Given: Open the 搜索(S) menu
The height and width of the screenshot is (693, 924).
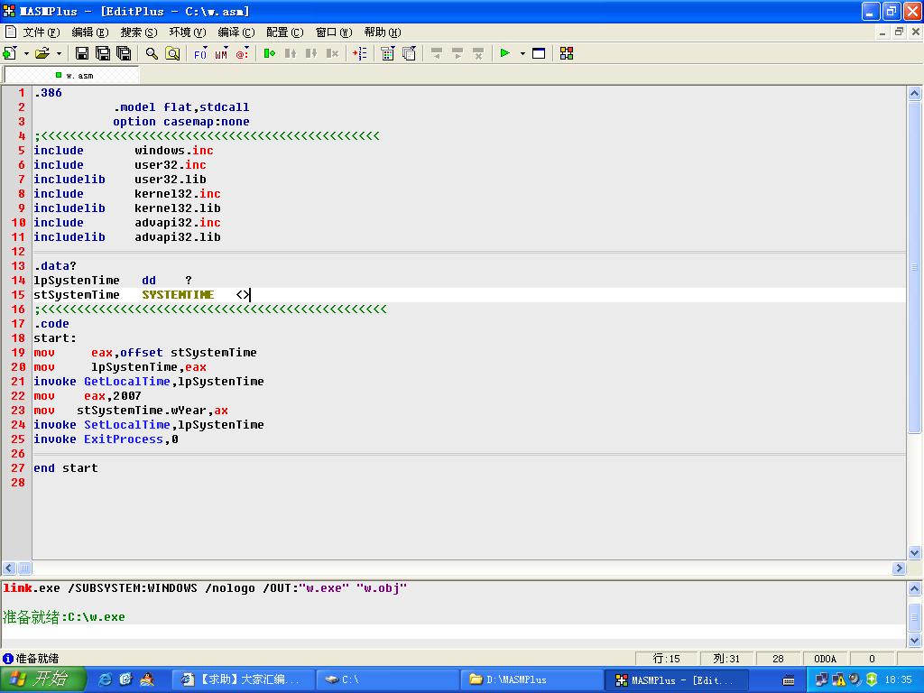Looking at the screenshot, I should (x=138, y=32).
